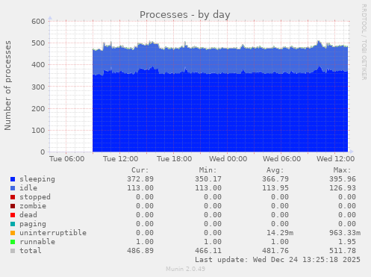Click the zombie legend color swatch
The height and width of the screenshot is (277, 371).
(13, 206)
